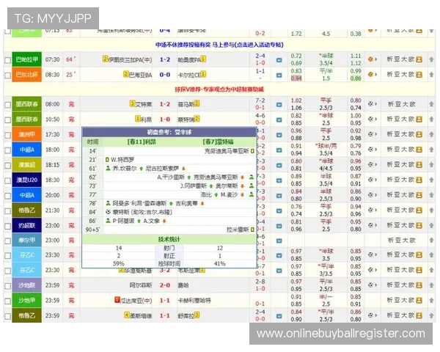440x352 pixels.
Task: Click football icon in 墨西联春 10:50 row
Action: 370,119
